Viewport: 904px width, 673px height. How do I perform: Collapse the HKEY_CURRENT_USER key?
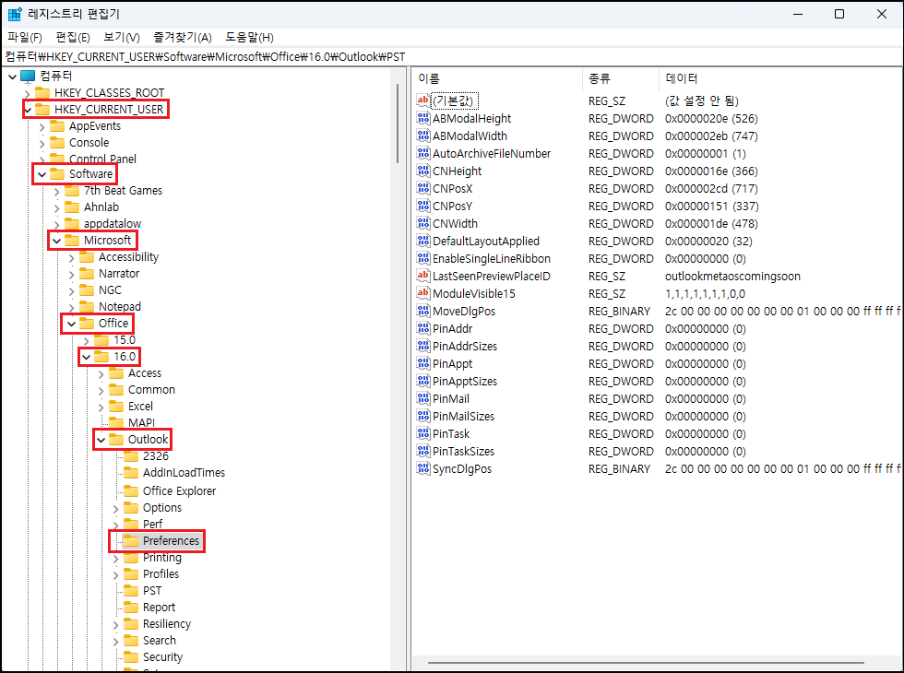click(28, 110)
